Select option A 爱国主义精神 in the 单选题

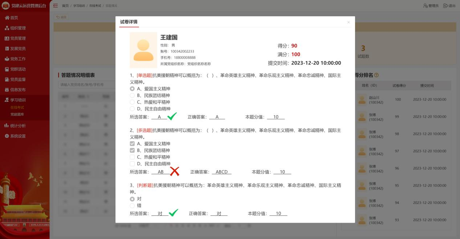point(132,89)
